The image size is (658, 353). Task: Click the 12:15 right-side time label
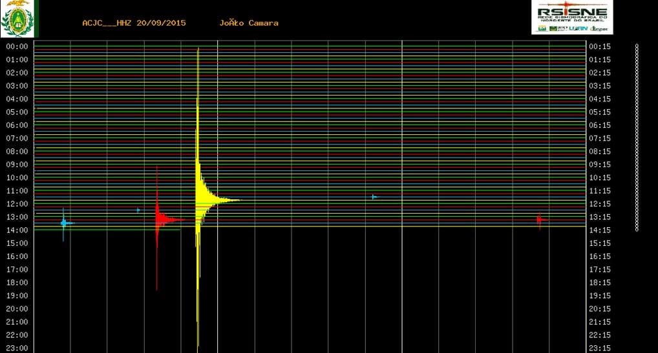(x=600, y=204)
